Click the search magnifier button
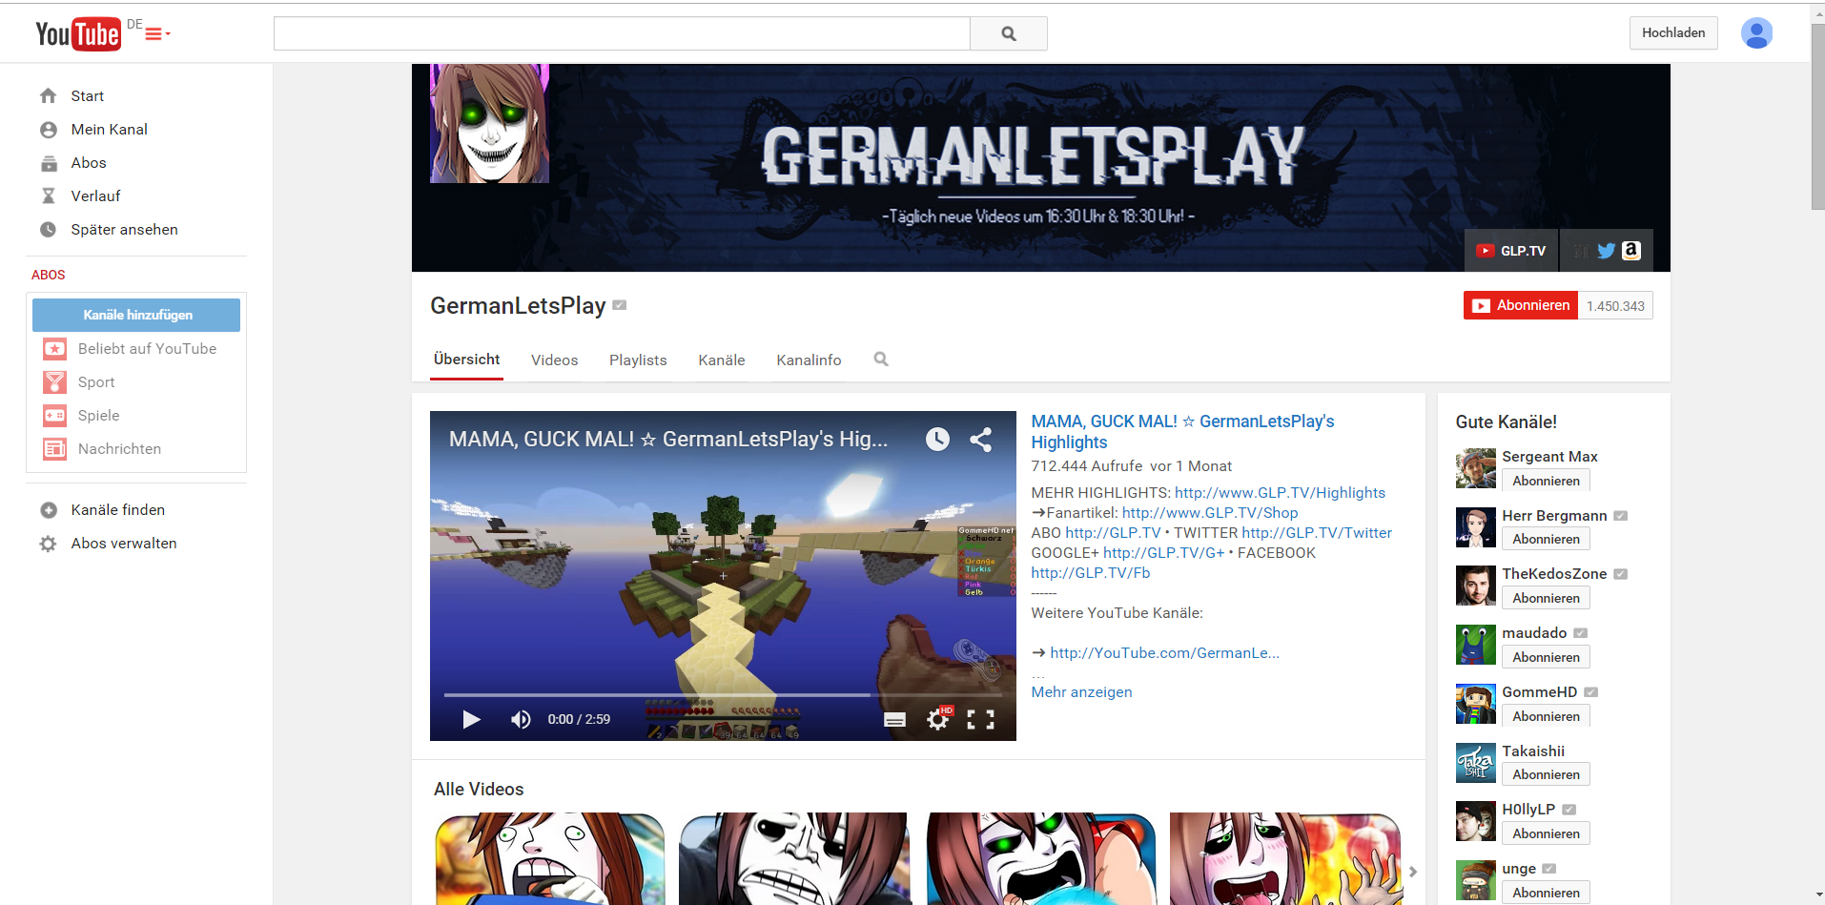 point(1008,33)
